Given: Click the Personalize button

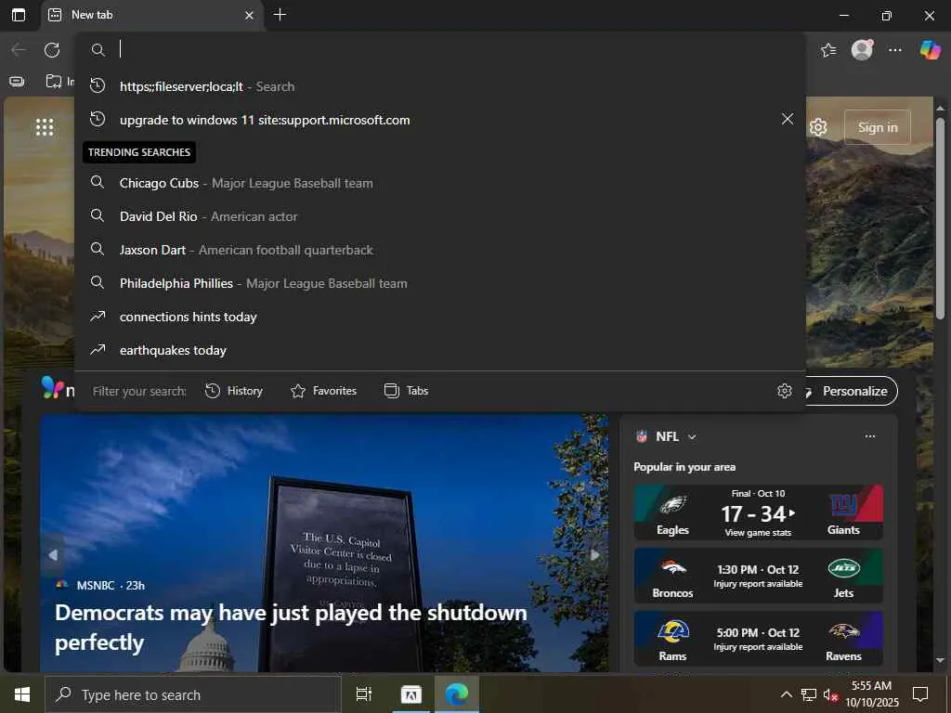Looking at the screenshot, I should (854, 391).
